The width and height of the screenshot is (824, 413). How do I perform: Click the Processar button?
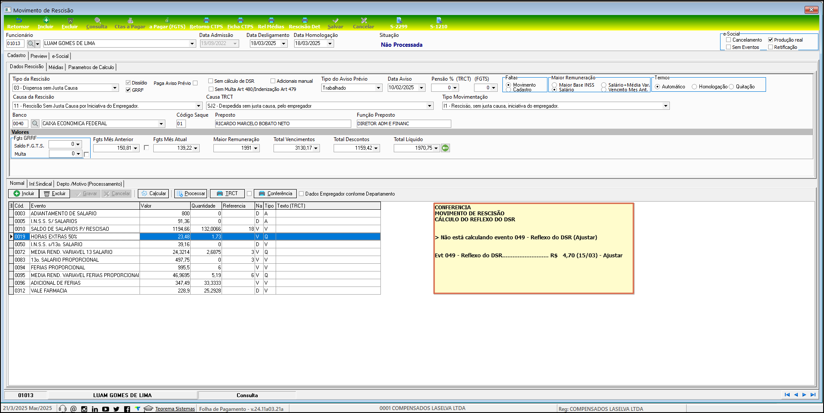191,193
